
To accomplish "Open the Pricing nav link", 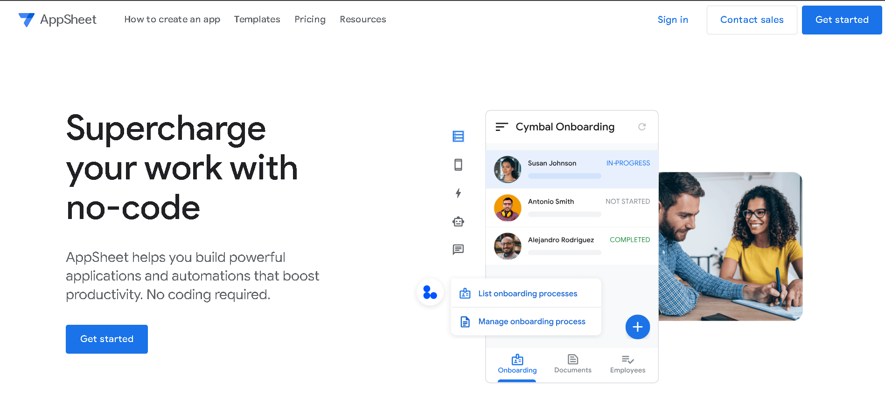I will [310, 20].
